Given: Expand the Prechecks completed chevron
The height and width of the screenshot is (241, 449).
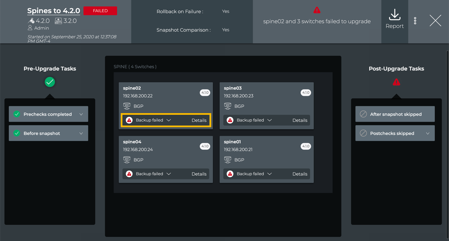Looking at the screenshot, I should point(81,114).
